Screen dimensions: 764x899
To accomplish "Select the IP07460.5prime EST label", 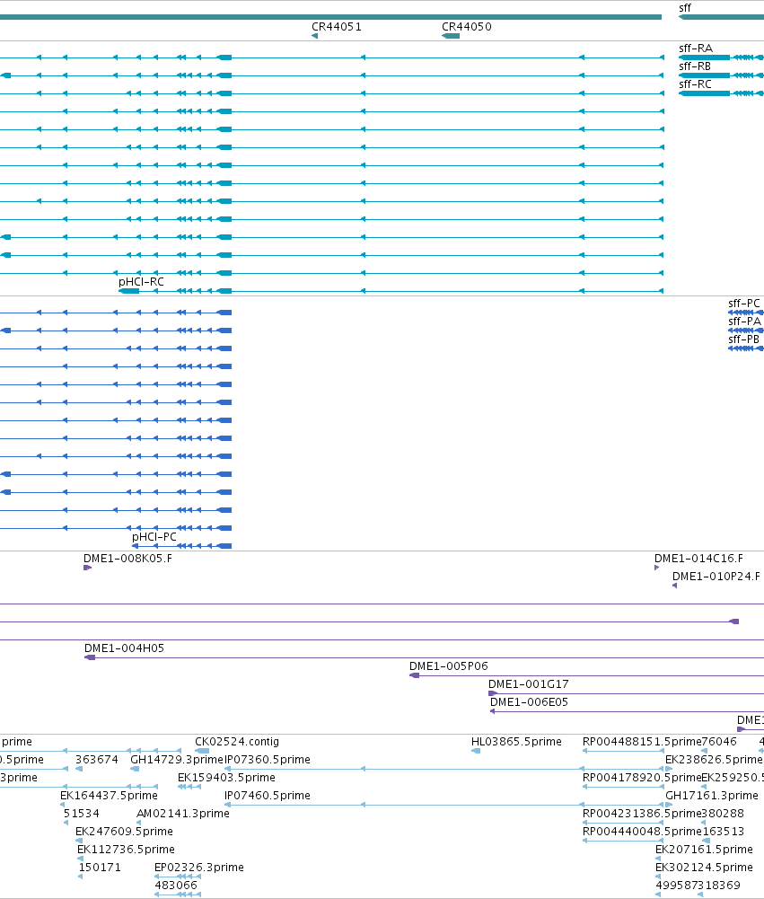I will 268,796.
